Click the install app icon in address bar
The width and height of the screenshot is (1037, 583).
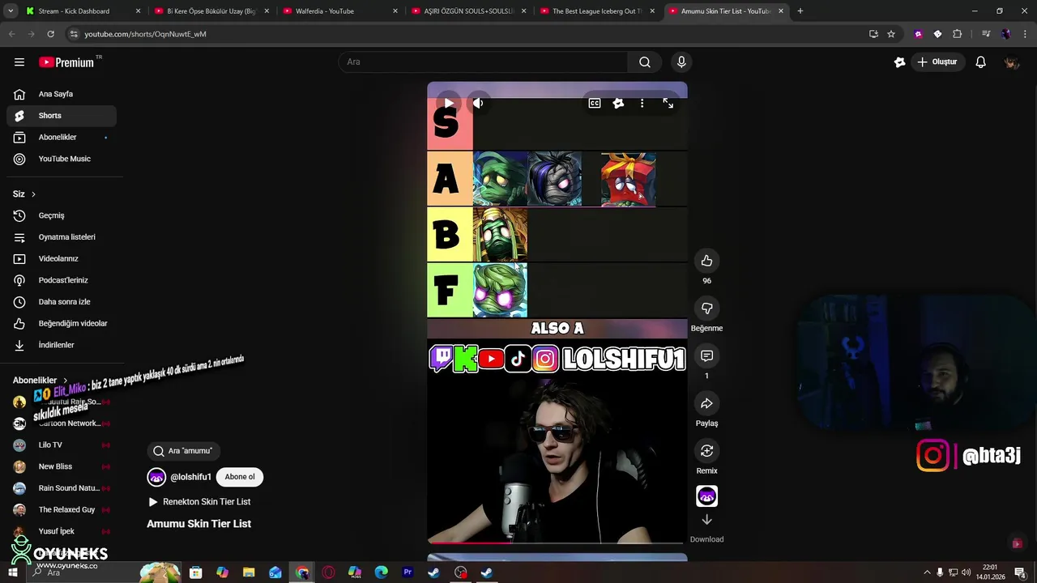[x=873, y=34]
